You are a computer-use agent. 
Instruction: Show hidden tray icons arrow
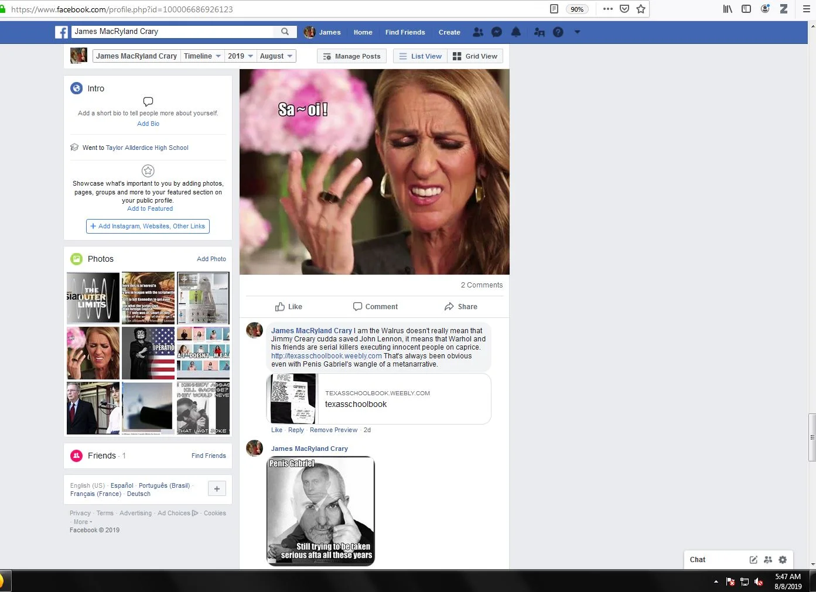[x=716, y=581]
